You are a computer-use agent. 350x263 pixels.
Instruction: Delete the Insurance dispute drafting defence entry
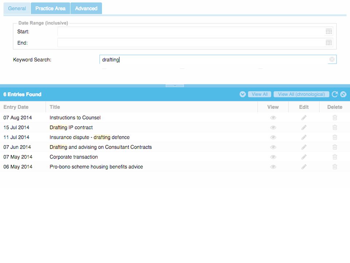[335, 137]
